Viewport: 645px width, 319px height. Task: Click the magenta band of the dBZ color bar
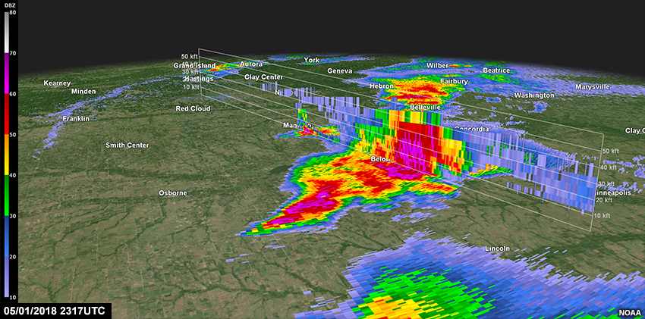6,73
